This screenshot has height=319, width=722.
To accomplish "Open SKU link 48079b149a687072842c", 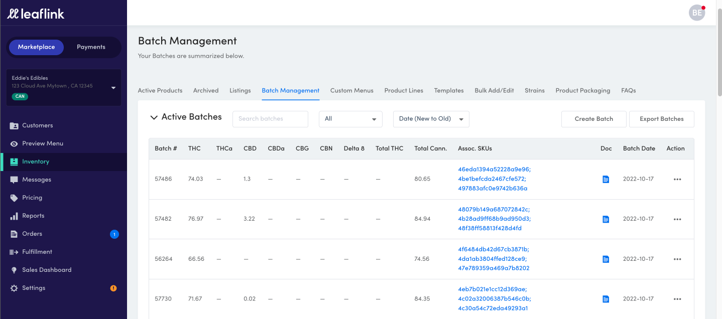I will (494, 210).
